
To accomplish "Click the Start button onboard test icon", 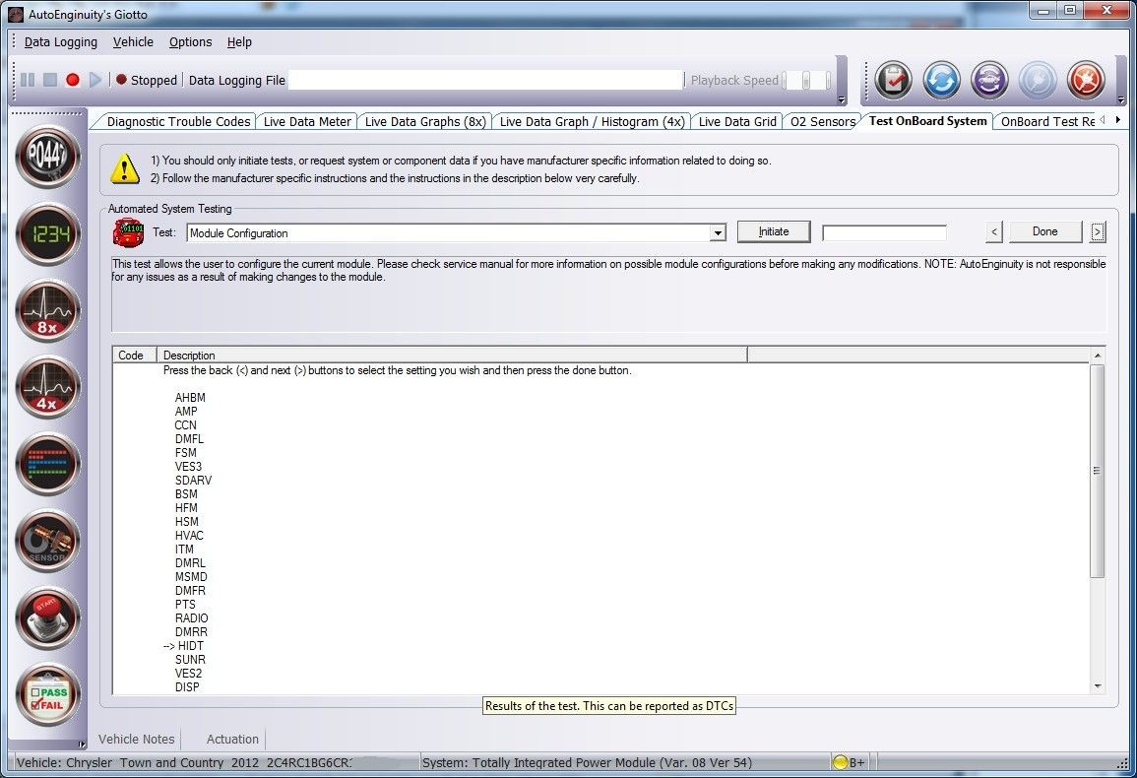I will tap(47, 617).
